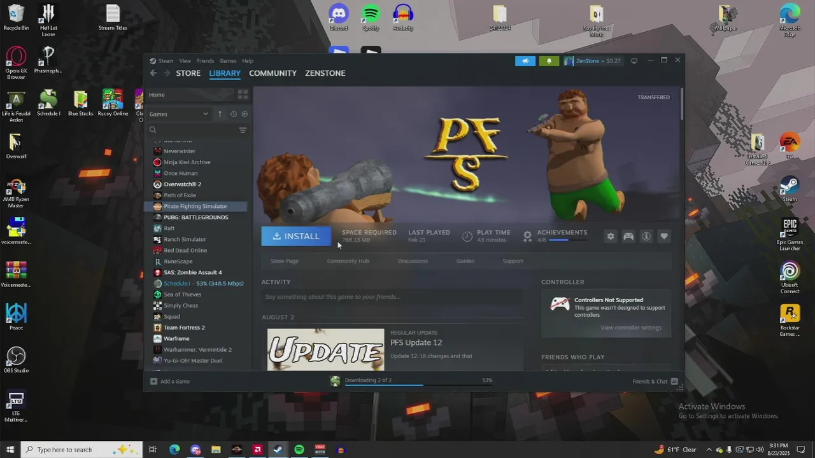Open game settings gear for PFS
The image size is (815, 458).
(x=611, y=236)
